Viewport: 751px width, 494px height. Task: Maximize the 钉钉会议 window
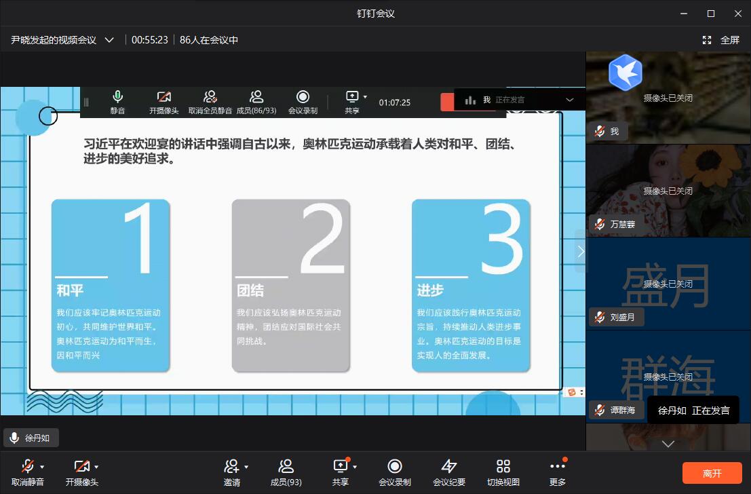coord(711,14)
